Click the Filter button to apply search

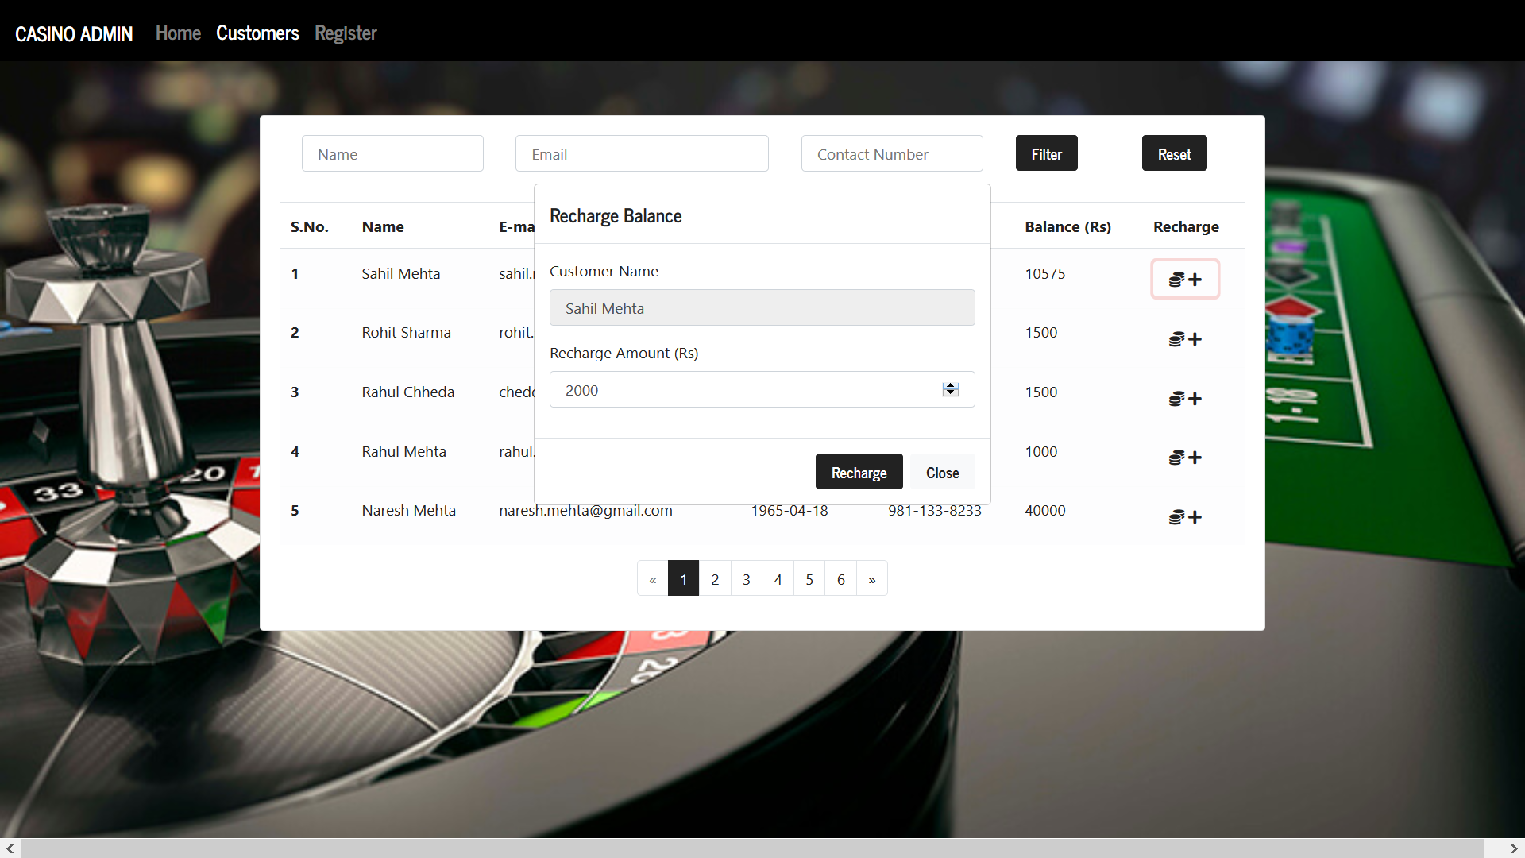1046,153
